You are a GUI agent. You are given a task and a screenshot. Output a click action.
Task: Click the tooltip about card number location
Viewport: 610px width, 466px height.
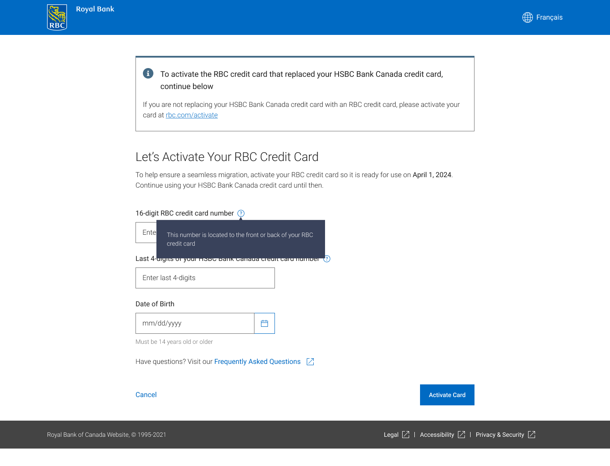point(241,239)
